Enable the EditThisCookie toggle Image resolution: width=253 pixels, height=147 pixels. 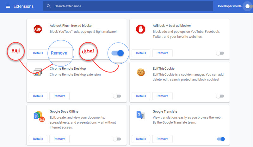[x=220, y=96]
